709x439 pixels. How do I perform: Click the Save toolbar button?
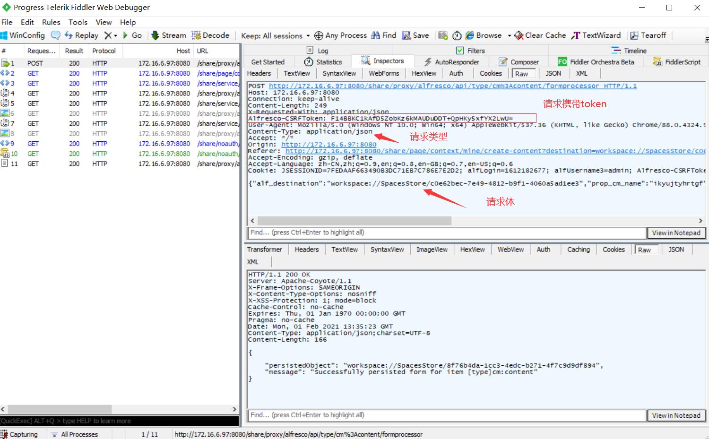point(415,35)
